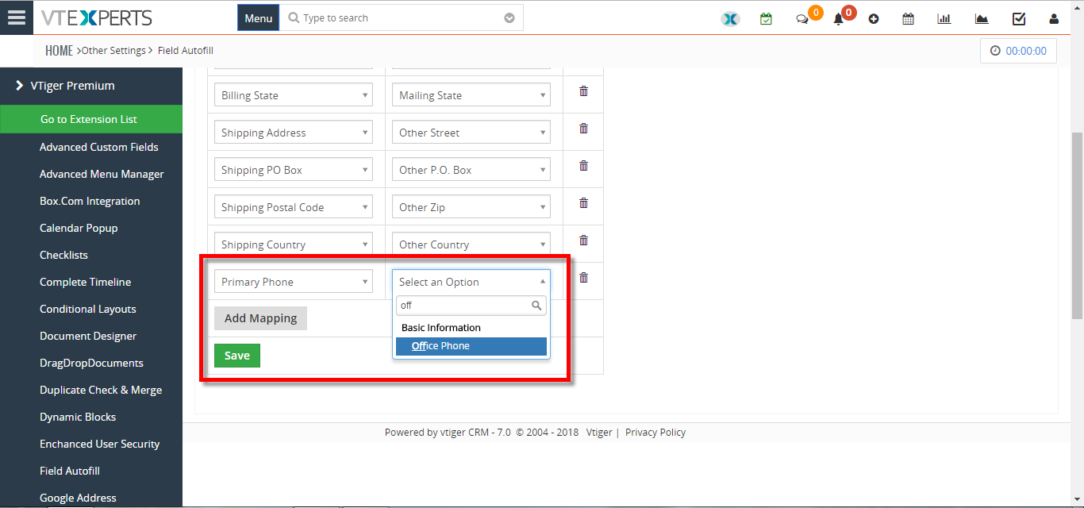Go to Extension List

91,119
